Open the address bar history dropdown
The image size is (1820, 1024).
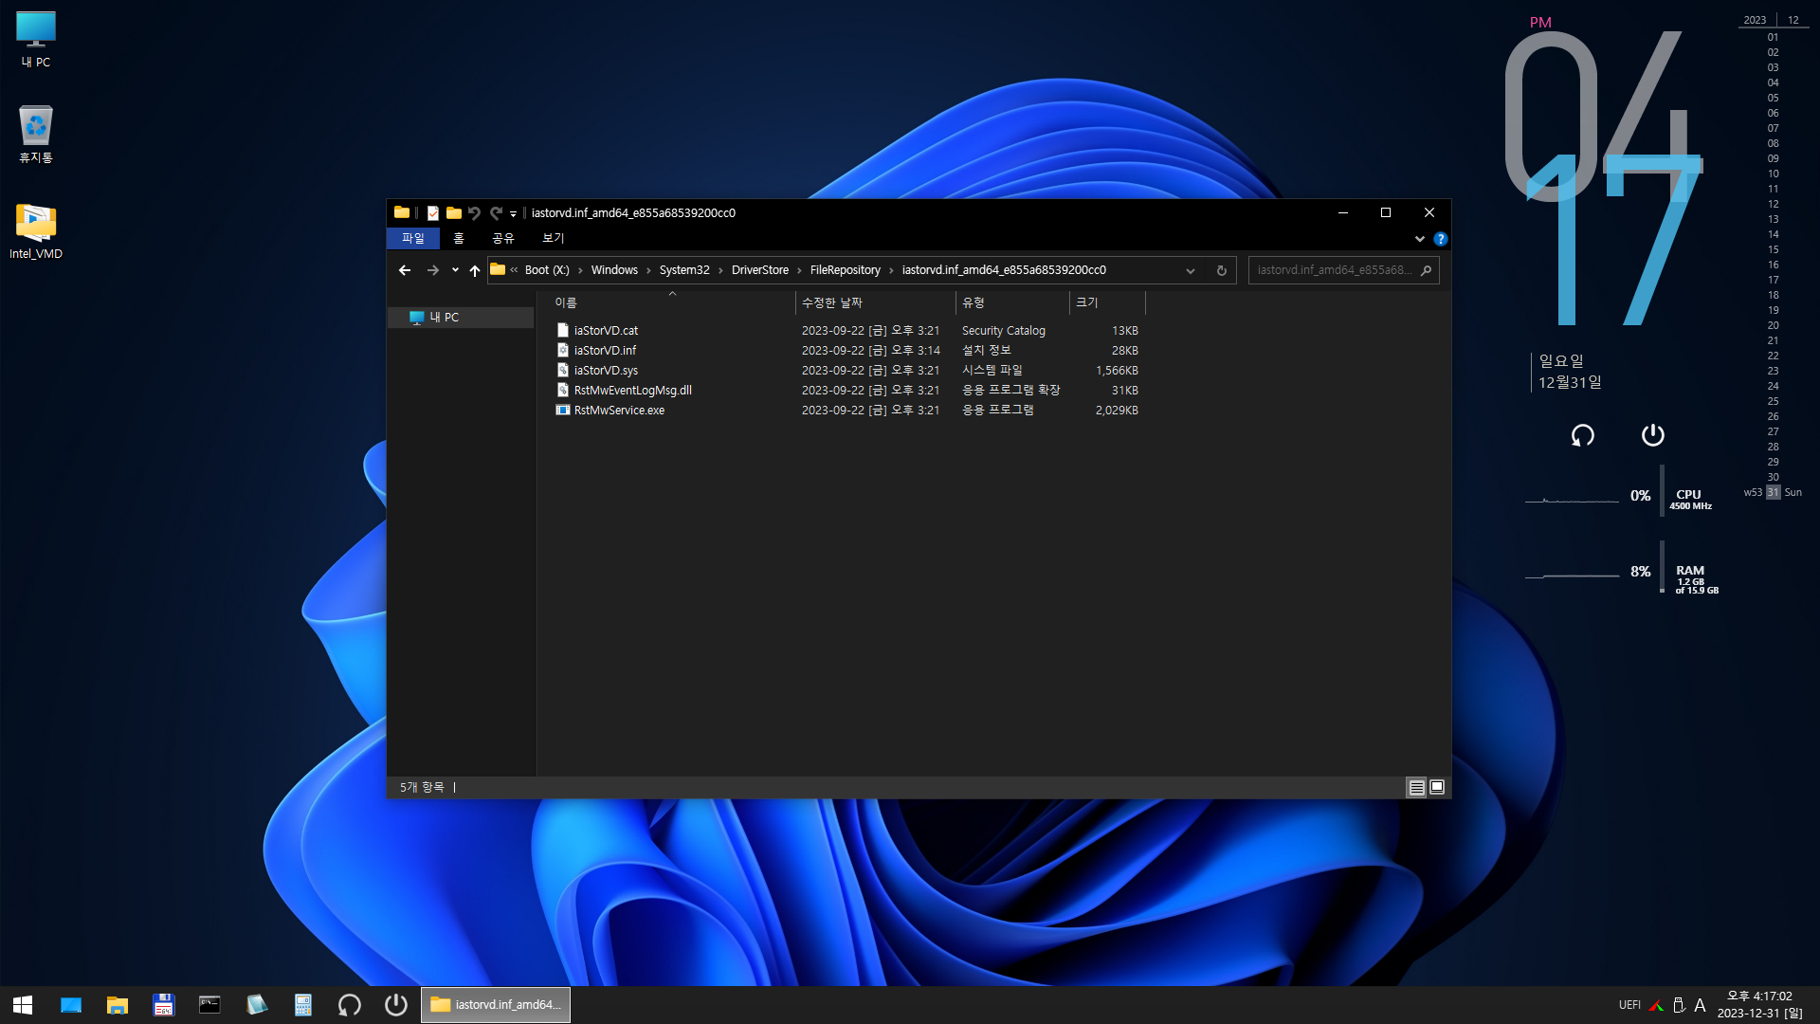pos(1191,270)
